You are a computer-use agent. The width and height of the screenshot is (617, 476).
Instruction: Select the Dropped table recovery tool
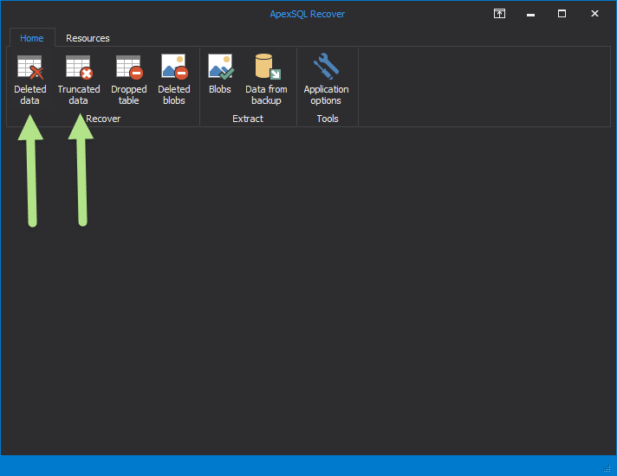[x=128, y=80]
